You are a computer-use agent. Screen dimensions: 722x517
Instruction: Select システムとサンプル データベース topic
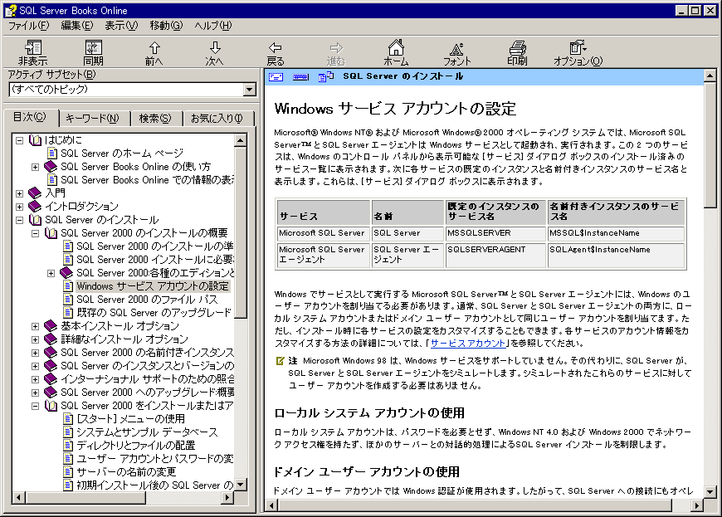pos(147,432)
